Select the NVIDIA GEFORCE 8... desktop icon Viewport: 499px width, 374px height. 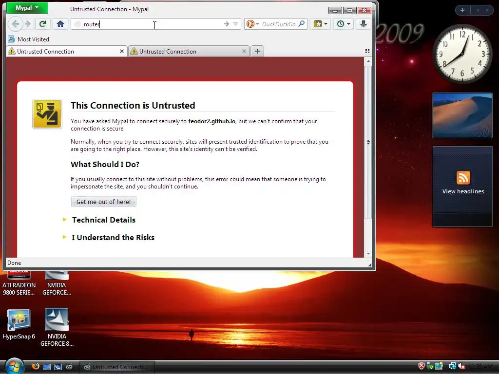[x=57, y=328]
